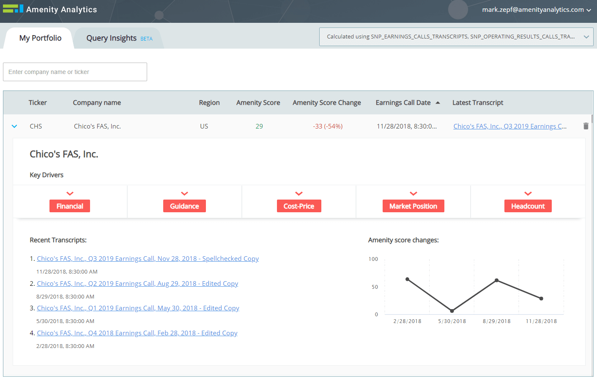Toggle sort arrow on Earnings Call Date
Image resolution: width=597 pixels, height=378 pixels.
(438, 103)
